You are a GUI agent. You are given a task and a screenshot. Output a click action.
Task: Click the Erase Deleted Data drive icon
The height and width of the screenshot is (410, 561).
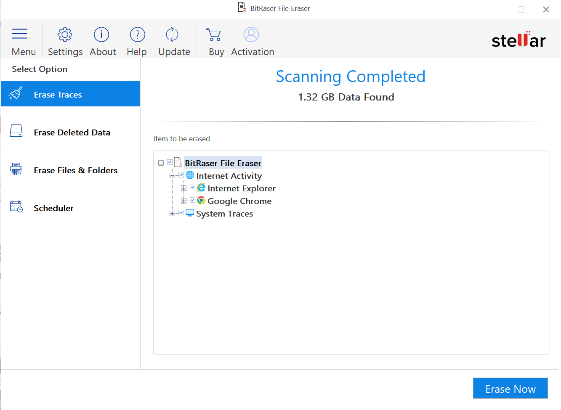(x=16, y=131)
